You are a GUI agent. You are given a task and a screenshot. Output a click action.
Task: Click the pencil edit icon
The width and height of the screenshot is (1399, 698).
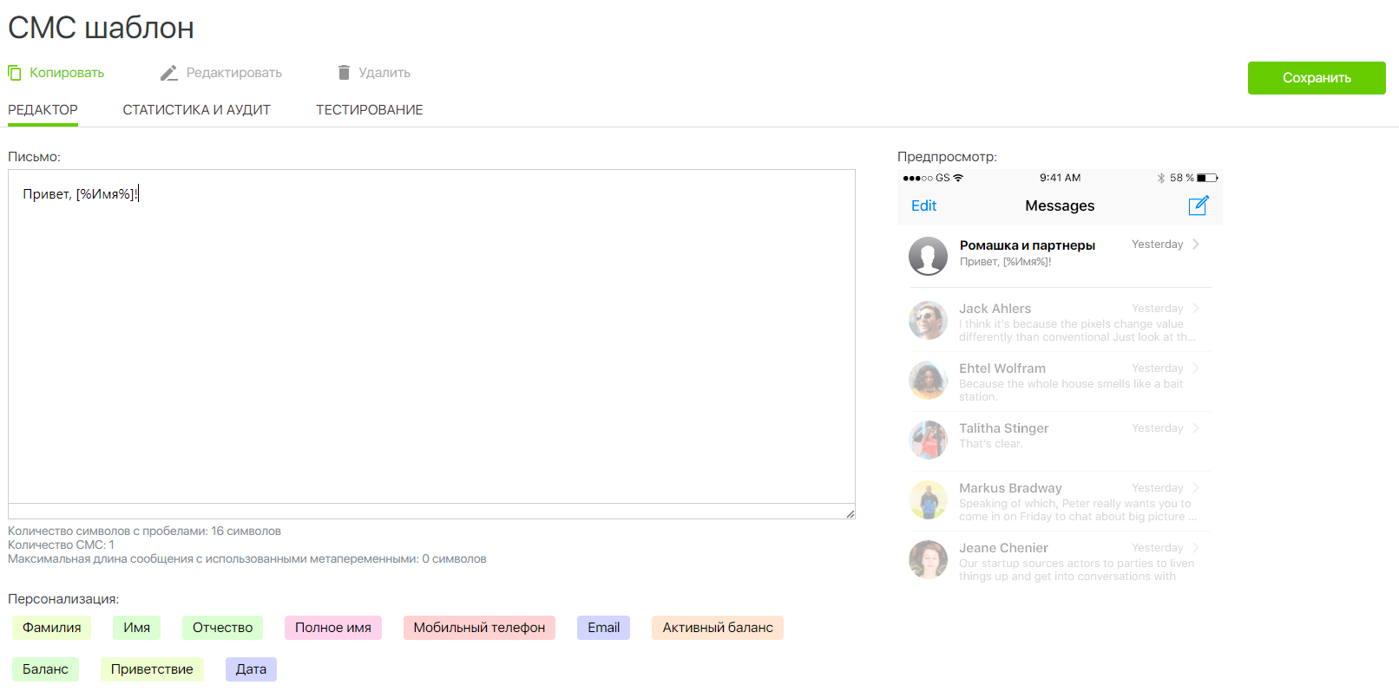168,73
